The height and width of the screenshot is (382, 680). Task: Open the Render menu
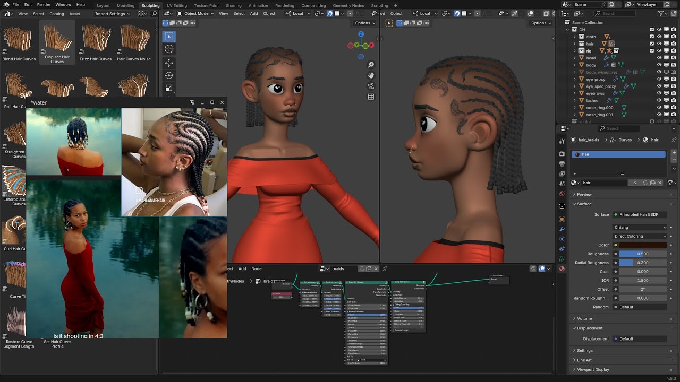44,4
